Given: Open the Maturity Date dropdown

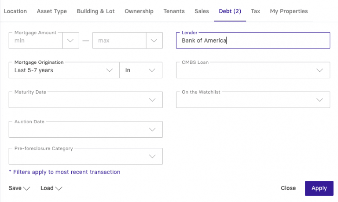Looking at the screenshot, I should tap(86, 100).
